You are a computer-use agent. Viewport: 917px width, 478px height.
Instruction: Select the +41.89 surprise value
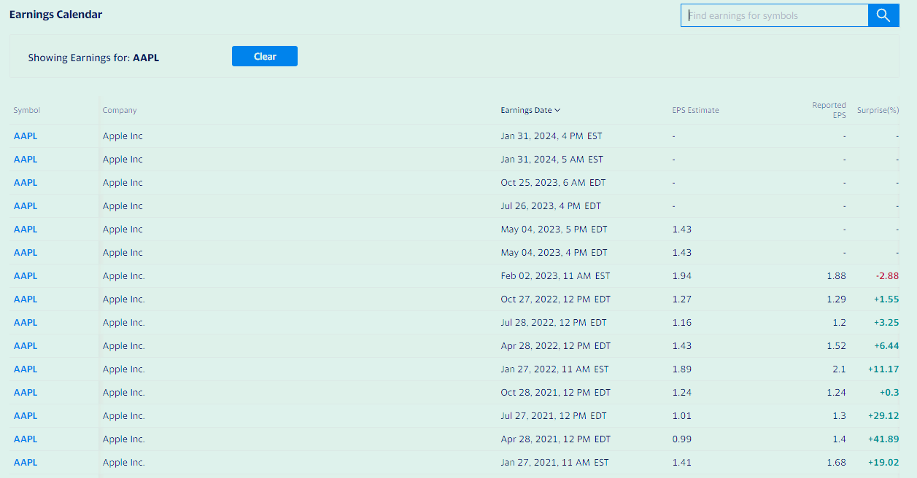pos(883,439)
